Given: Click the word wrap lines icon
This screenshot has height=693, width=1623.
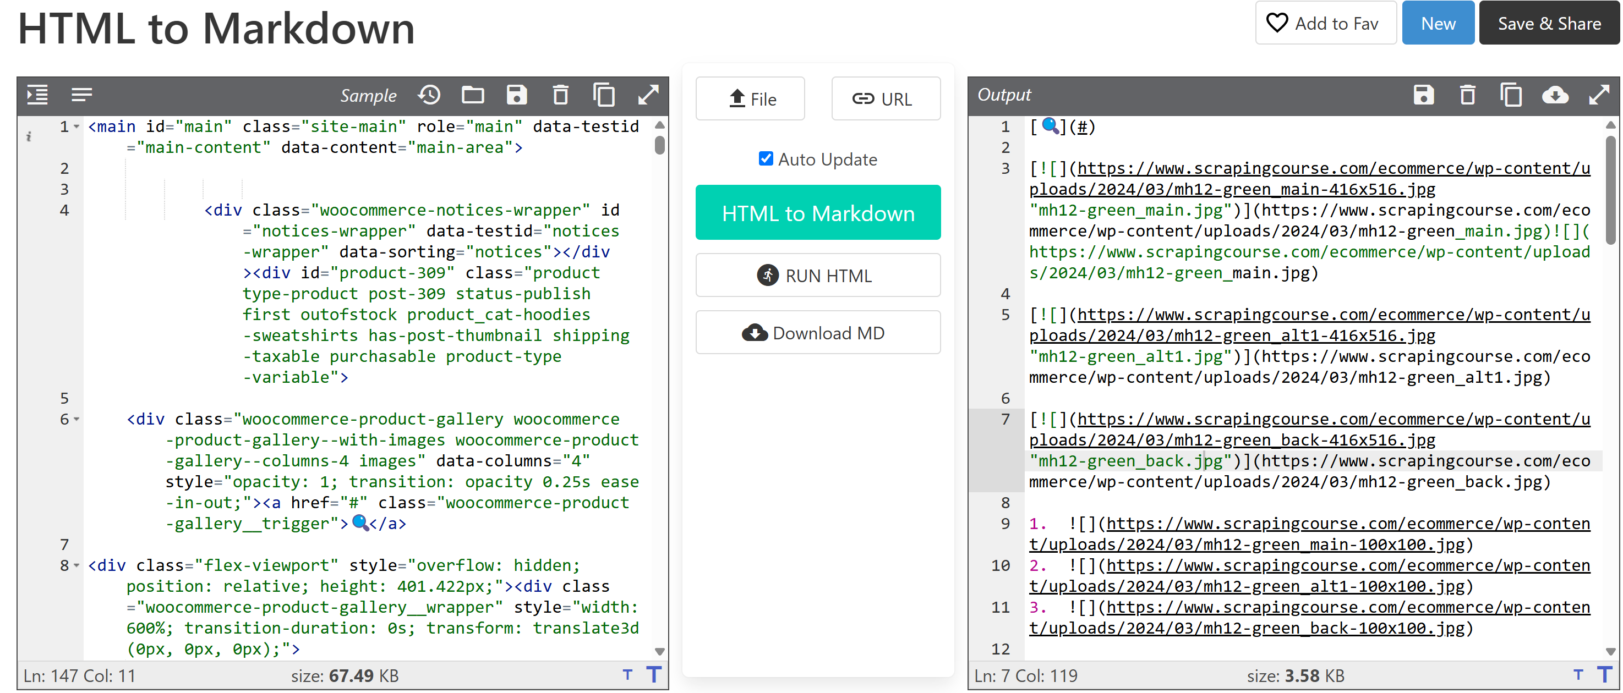Looking at the screenshot, I should [81, 95].
